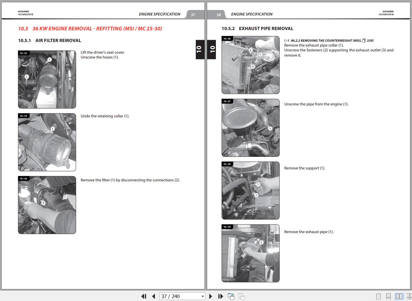Screen dimensions: 412x301
Task: Open the page number dropdown arrow
Action: click(x=203, y=296)
